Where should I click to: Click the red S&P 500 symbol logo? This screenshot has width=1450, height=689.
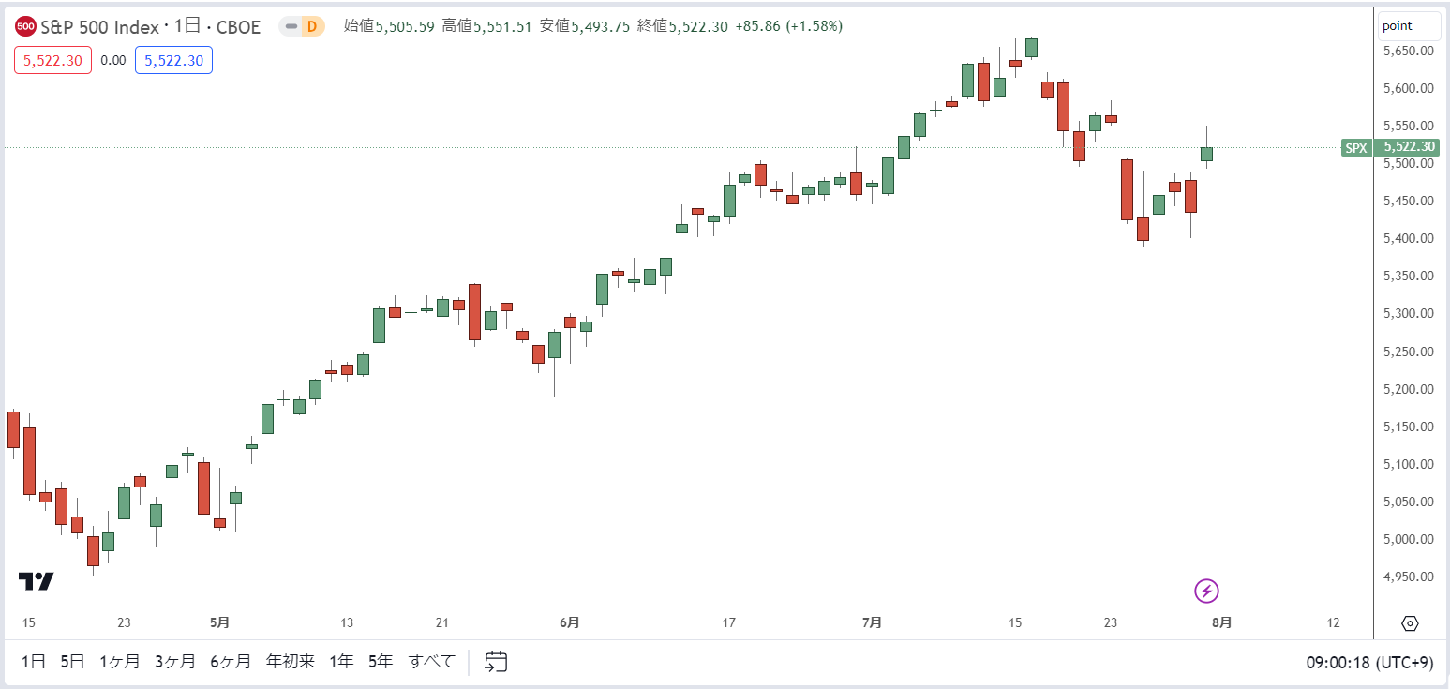26,26
